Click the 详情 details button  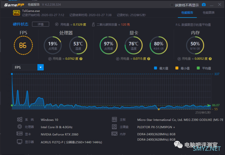coord(41,24)
